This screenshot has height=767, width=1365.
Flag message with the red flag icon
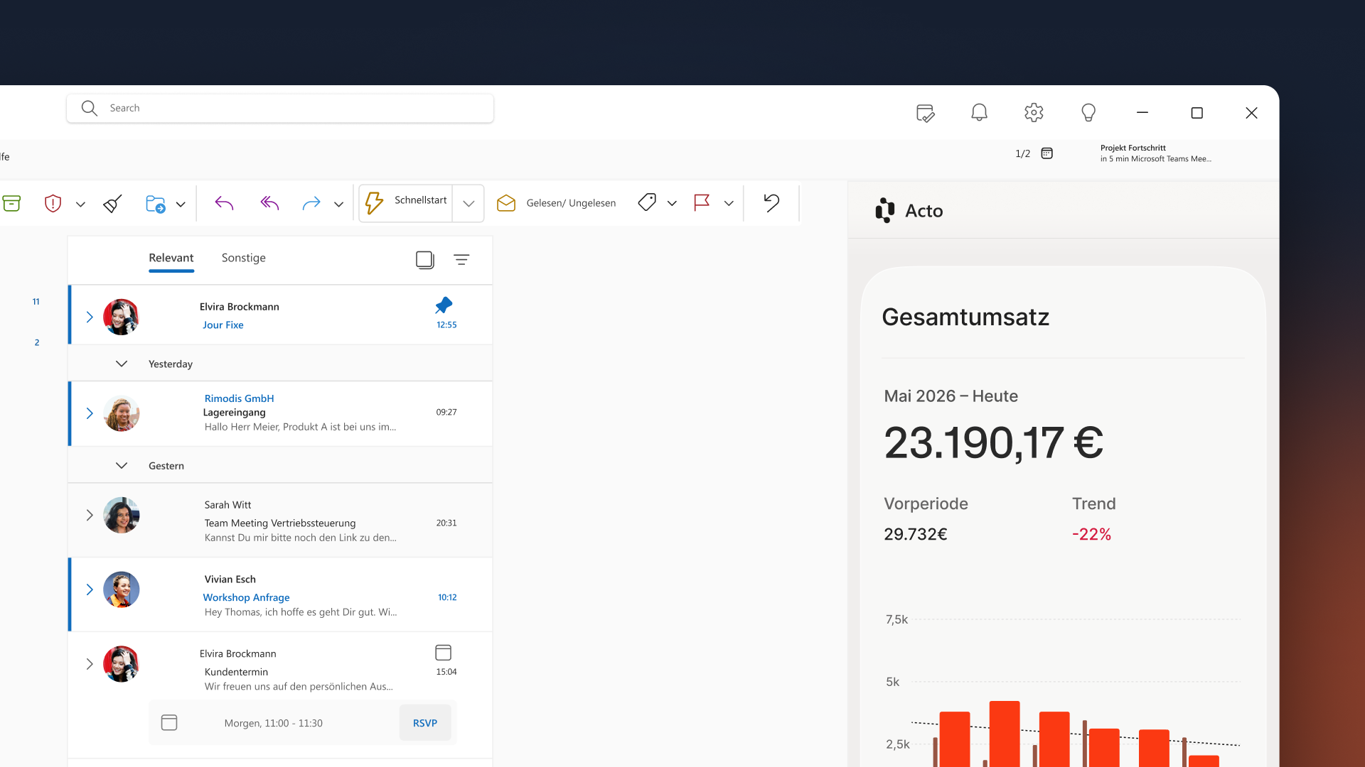pos(702,202)
